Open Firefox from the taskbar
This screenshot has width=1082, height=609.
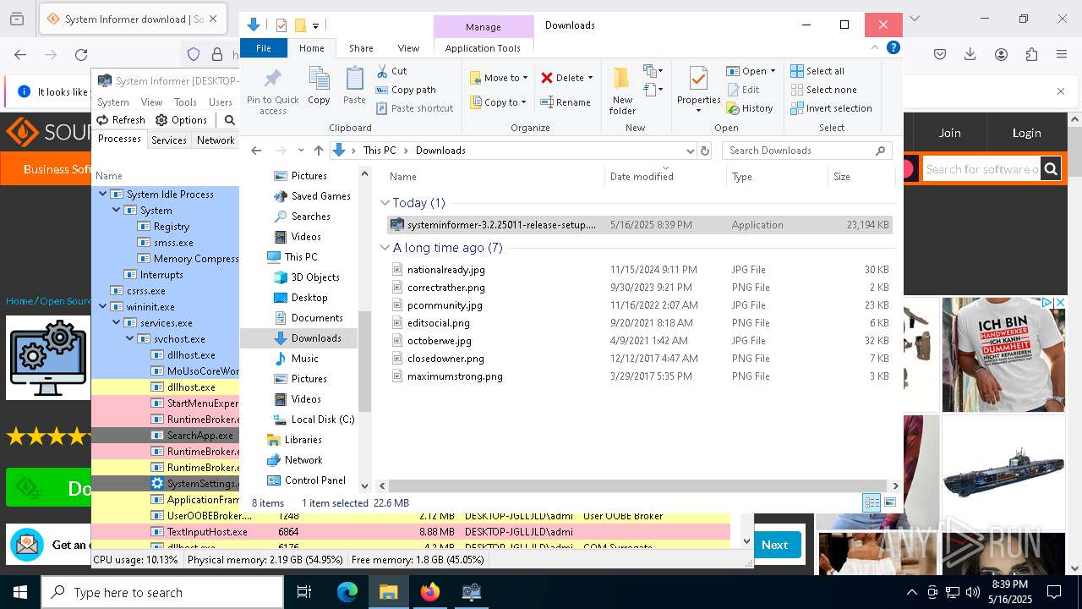click(430, 592)
